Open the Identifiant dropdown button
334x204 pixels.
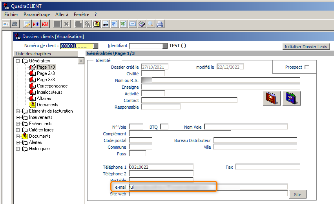coord(165,46)
